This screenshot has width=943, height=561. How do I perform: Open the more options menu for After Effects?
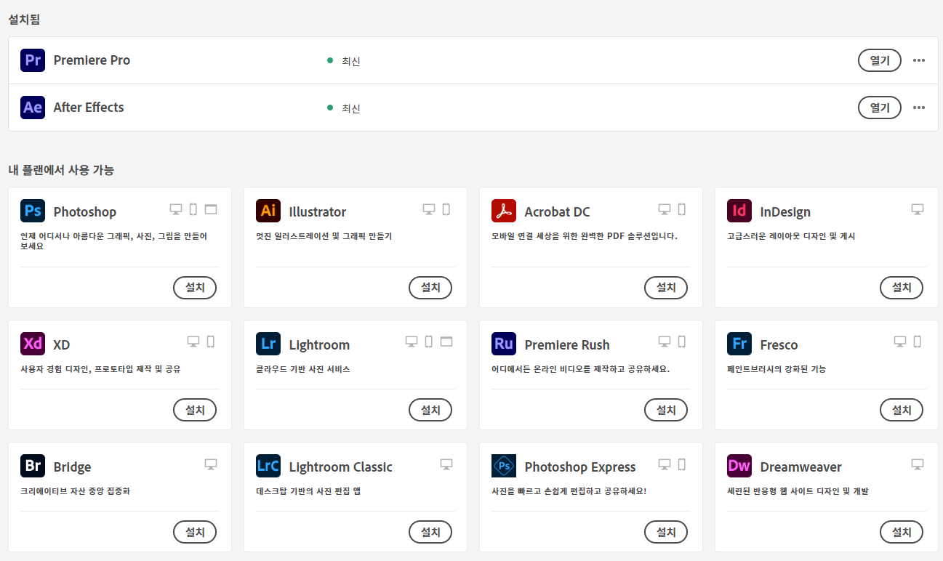click(x=918, y=107)
